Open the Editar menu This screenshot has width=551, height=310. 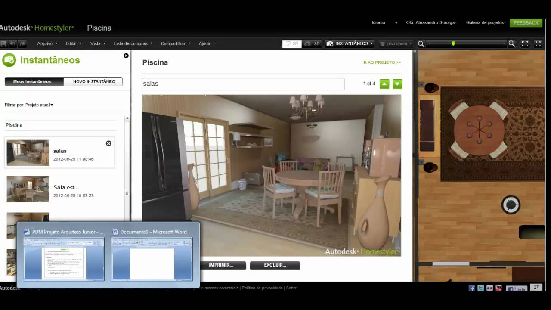[x=74, y=43]
